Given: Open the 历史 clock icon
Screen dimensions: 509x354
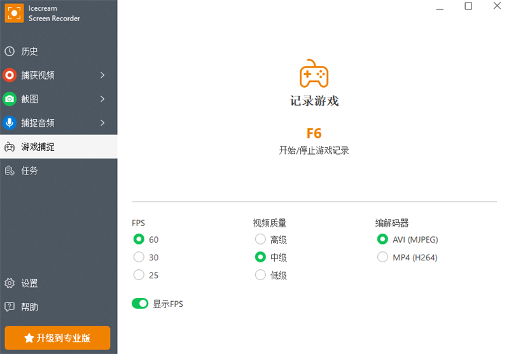Looking at the screenshot, I should click(10, 52).
